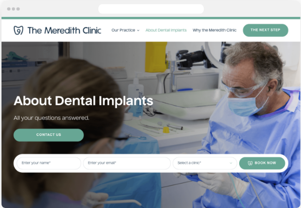Focus the Enter your email field
The image size is (301, 208).
point(127,163)
